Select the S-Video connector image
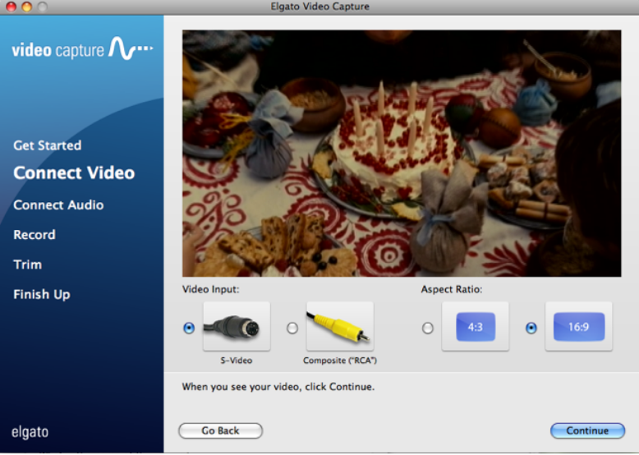Viewport: 639px width, 455px height. point(236,327)
